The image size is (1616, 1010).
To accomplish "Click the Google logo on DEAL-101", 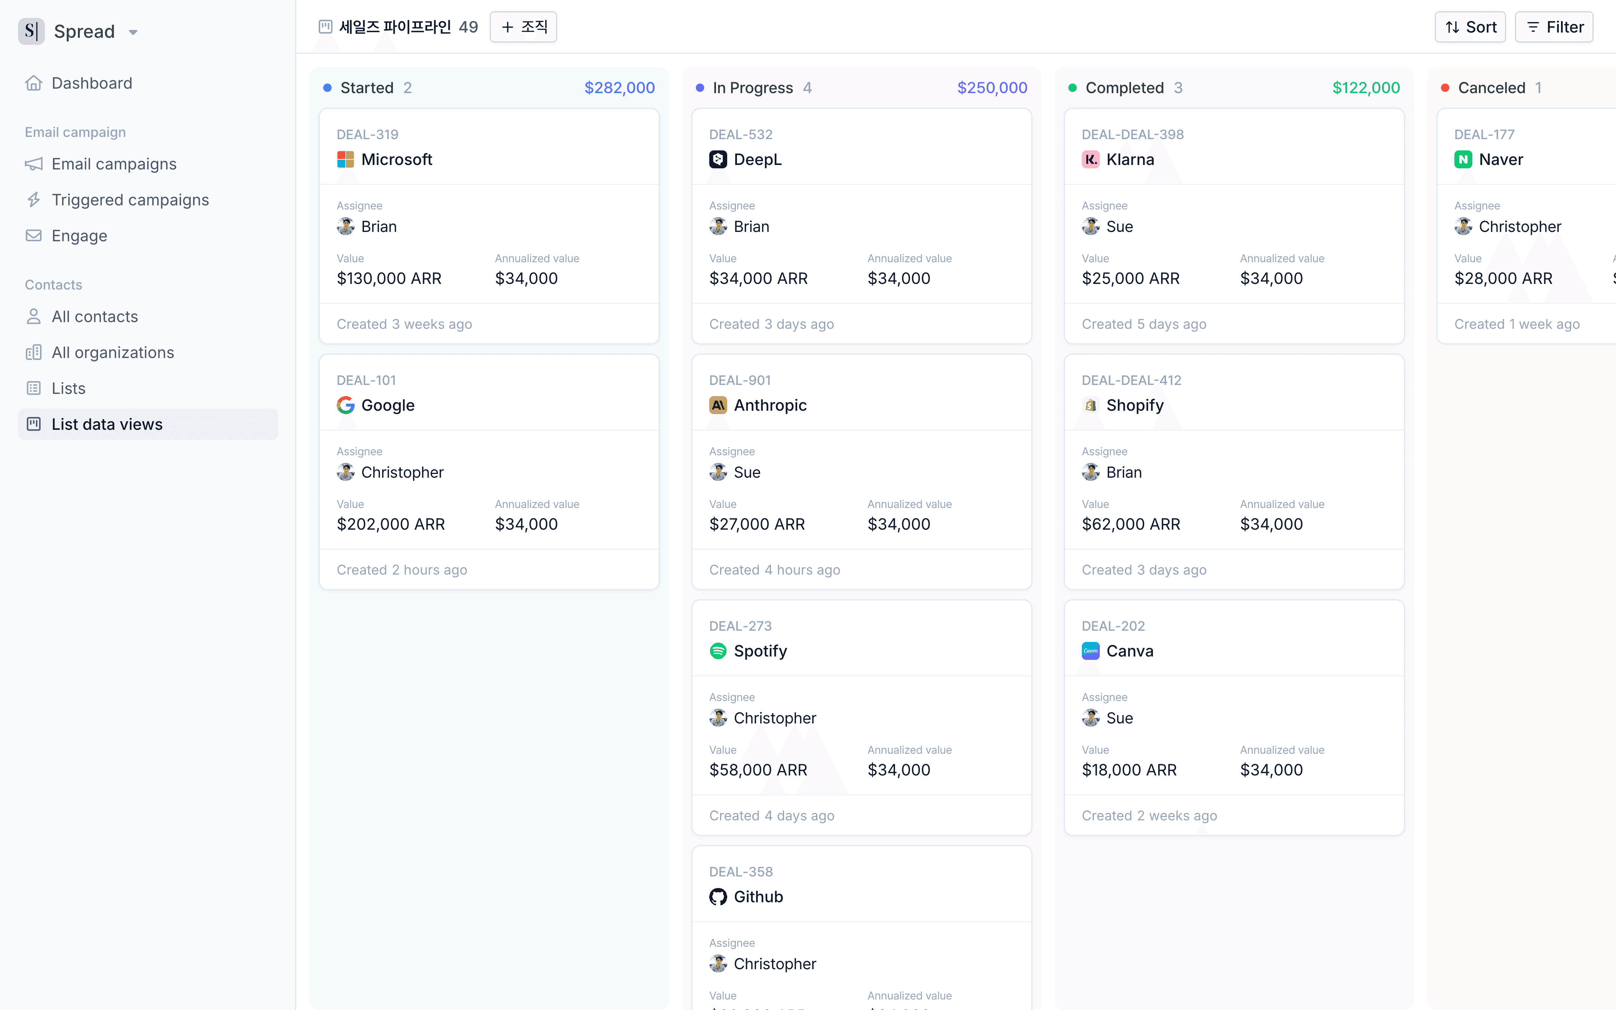I will tap(345, 405).
